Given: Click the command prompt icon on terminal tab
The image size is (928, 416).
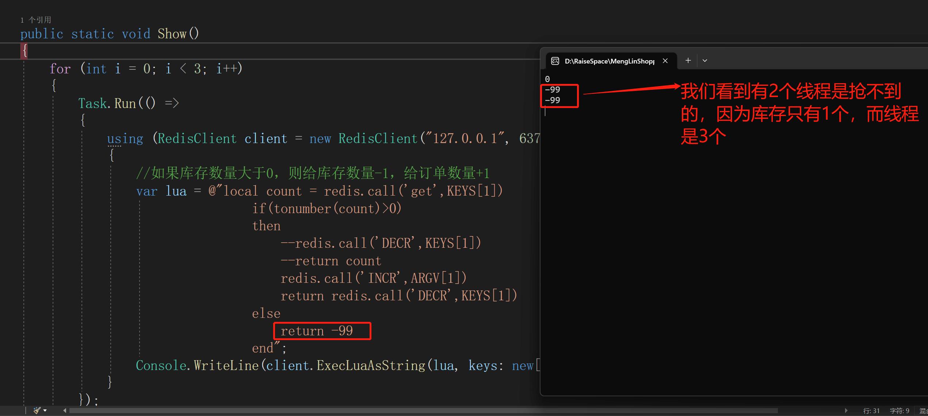Looking at the screenshot, I should (555, 61).
